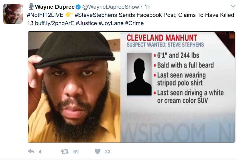Open the tweet options chevron menu

click(x=233, y=6)
